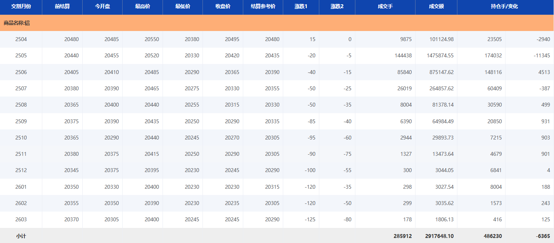Click the 今开盘 column header
The height and width of the screenshot is (243, 554).
click(x=102, y=7)
